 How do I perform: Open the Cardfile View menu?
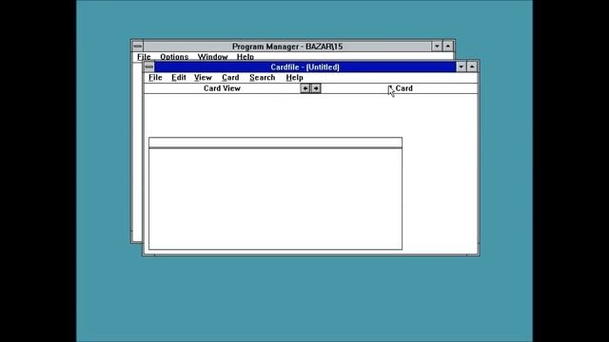[x=203, y=78]
